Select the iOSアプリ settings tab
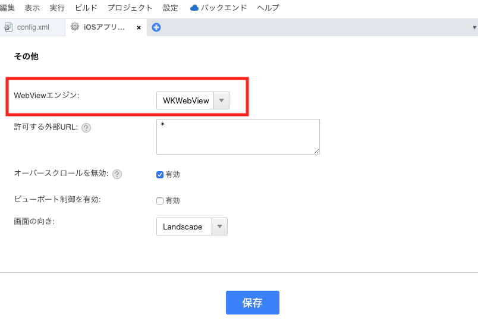This screenshot has height=324, width=478. (106, 27)
